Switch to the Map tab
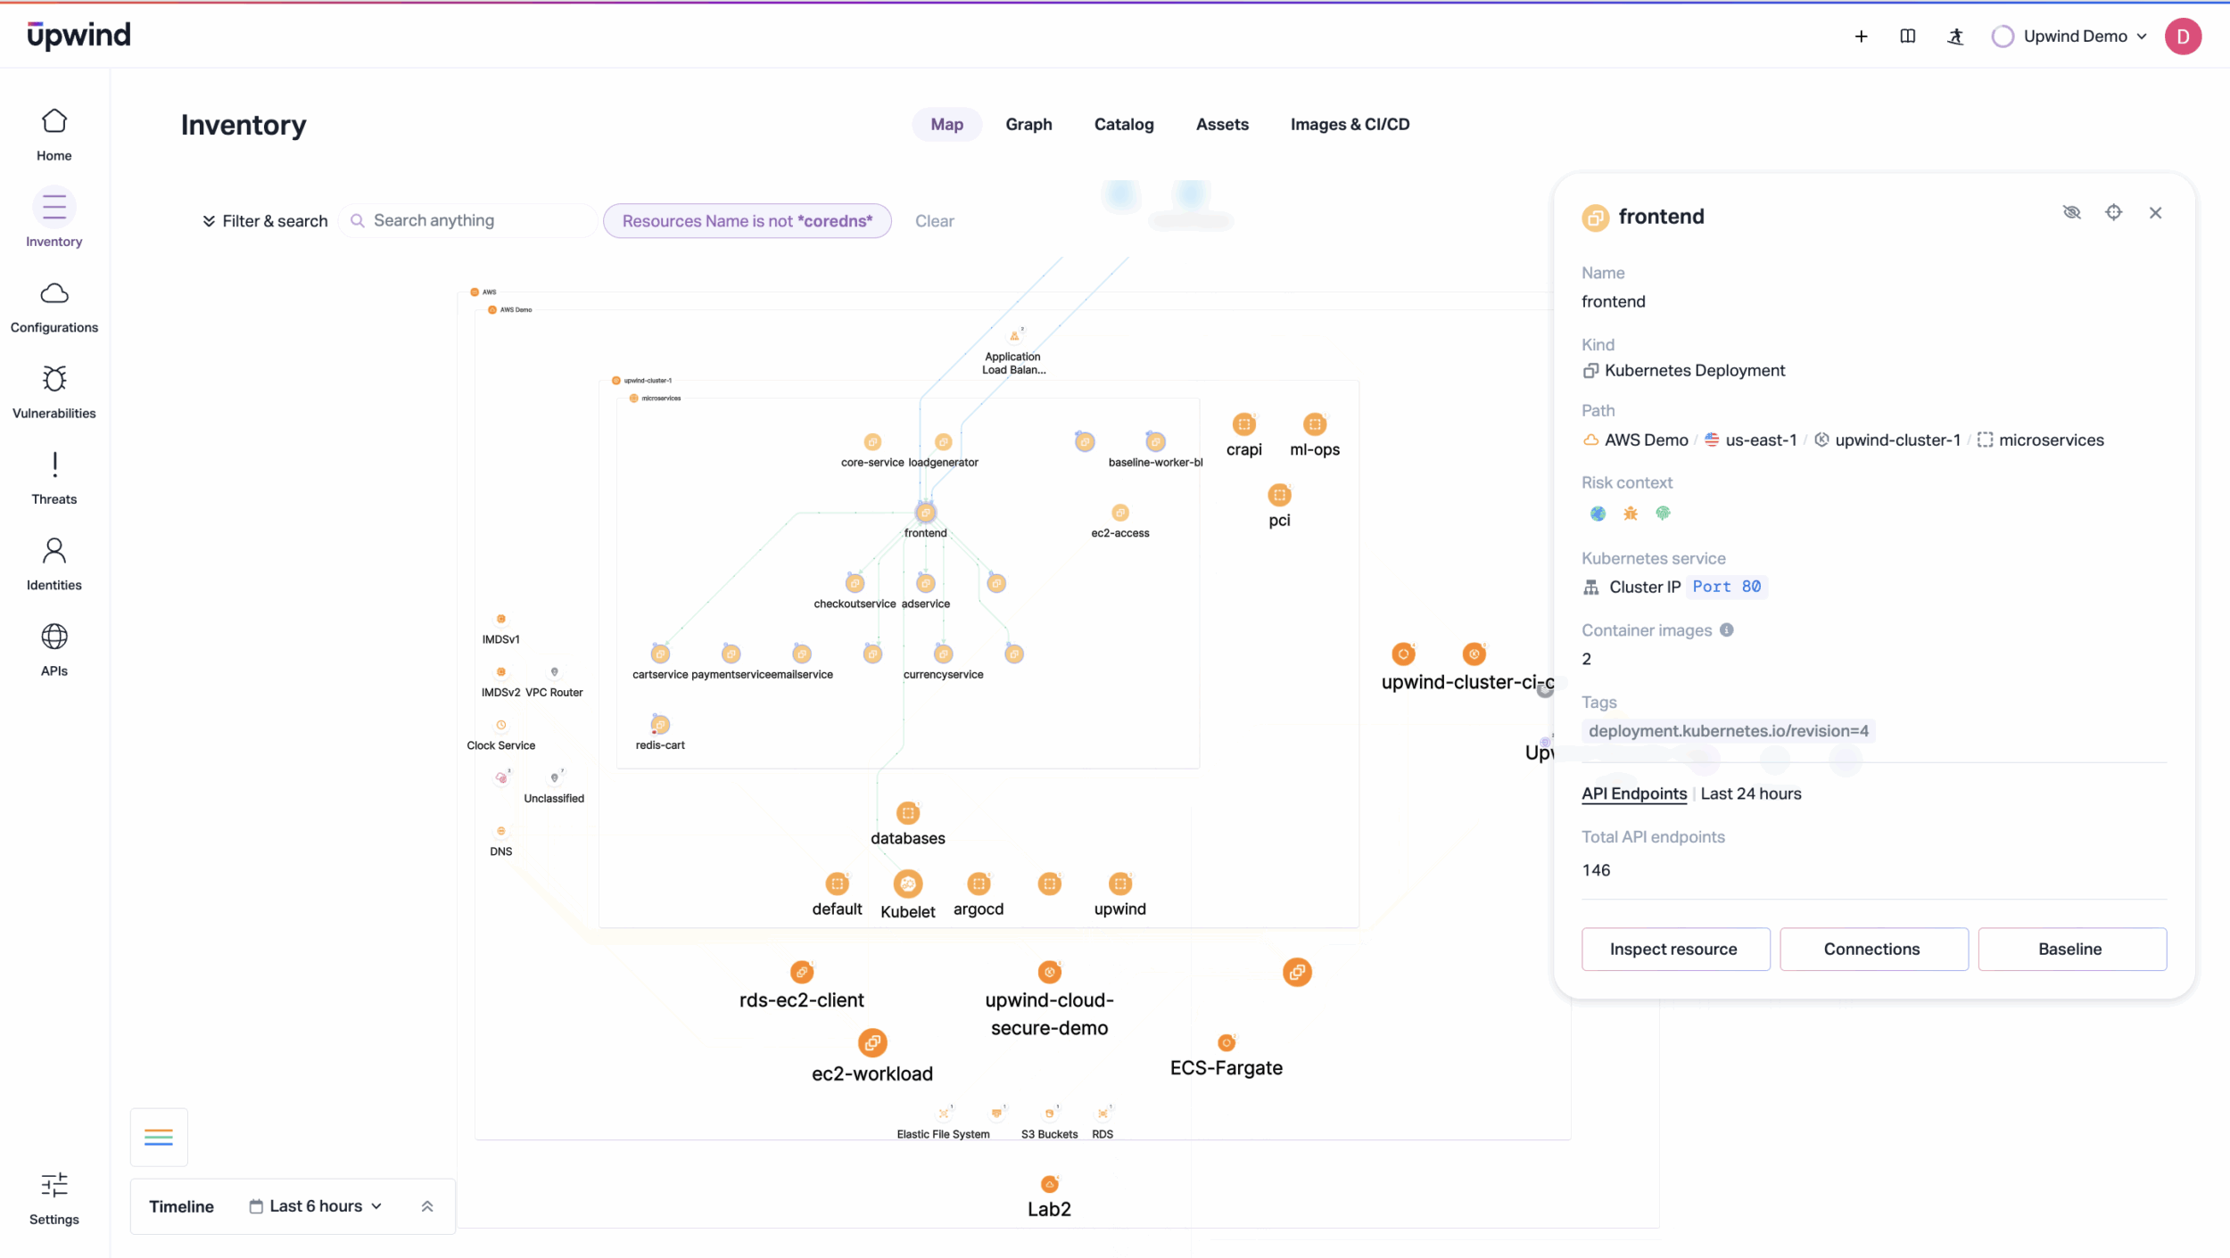This screenshot has height=1258, width=2230. tap(946, 124)
